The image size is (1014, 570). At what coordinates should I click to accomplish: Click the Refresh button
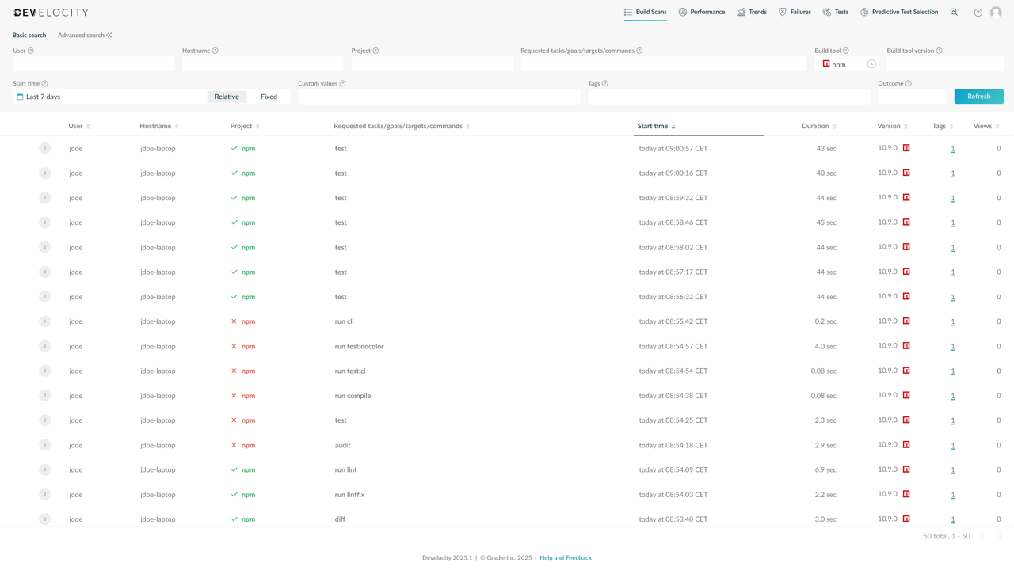coord(978,96)
